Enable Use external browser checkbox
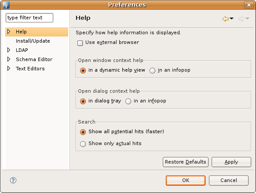256x193 pixels. coord(80,43)
